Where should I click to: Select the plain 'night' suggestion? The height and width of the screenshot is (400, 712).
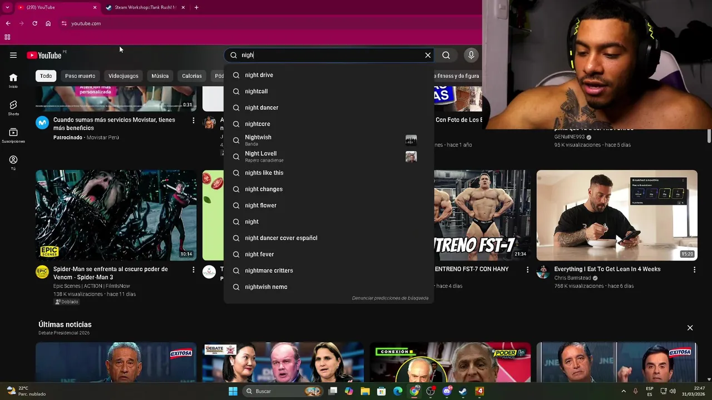tap(329, 222)
